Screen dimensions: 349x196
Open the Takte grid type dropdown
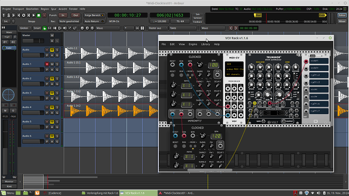[183, 28]
